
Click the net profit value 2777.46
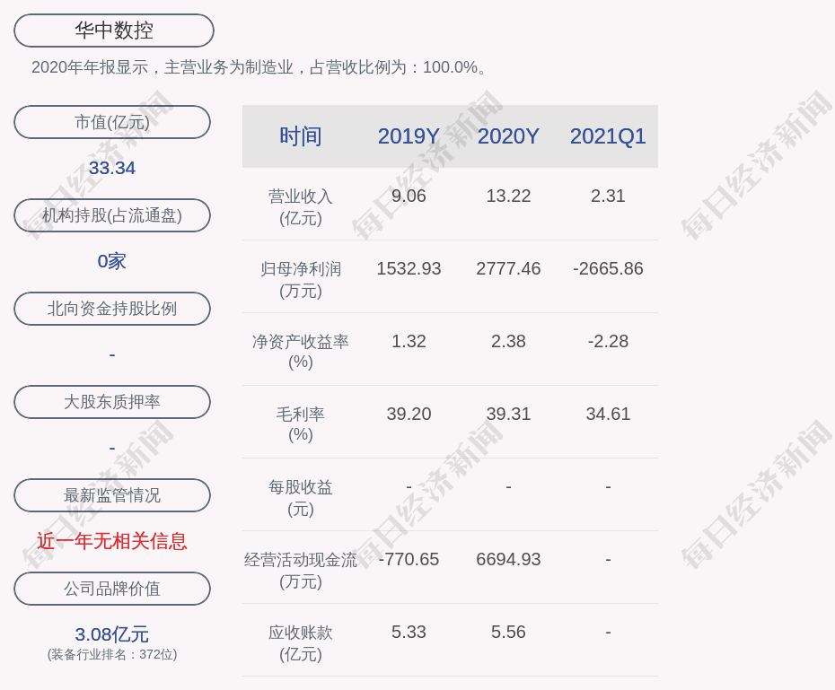click(508, 268)
